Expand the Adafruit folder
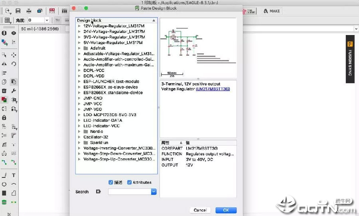 (79, 48)
